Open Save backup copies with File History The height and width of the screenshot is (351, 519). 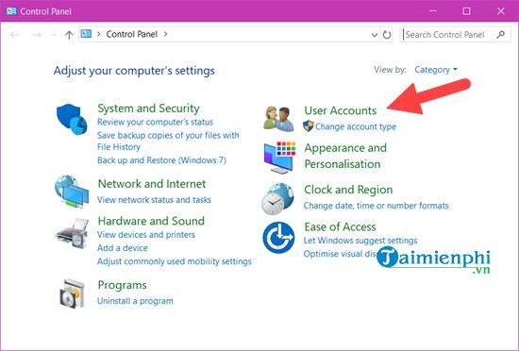click(x=168, y=141)
